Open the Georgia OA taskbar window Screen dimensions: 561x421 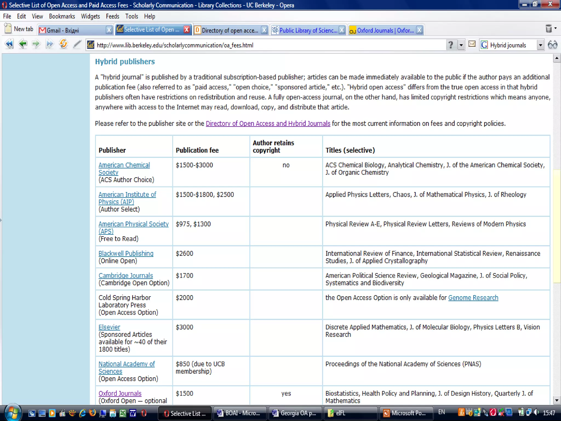click(295, 413)
